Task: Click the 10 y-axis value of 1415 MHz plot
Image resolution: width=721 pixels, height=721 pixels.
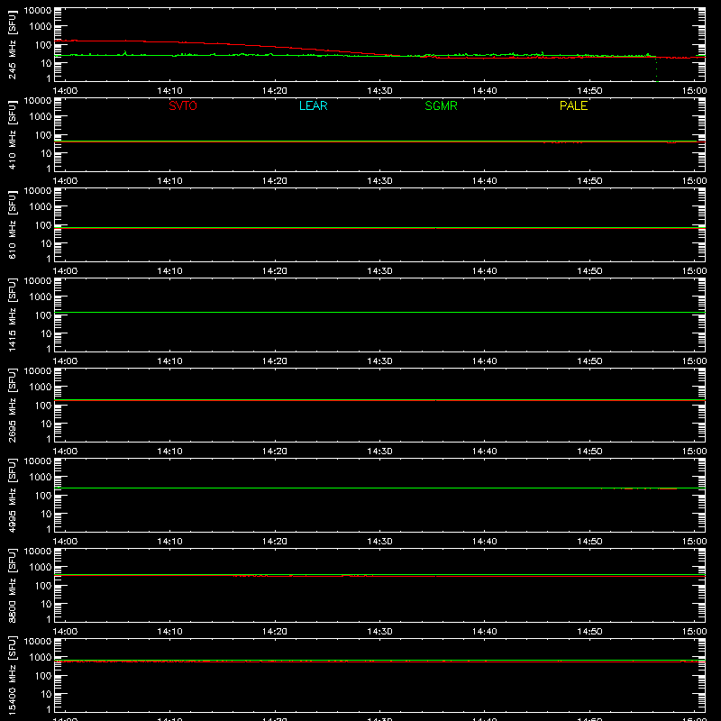Action: (x=46, y=333)
